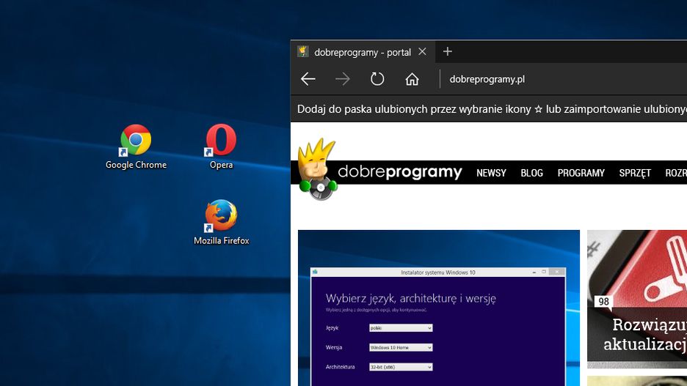Close the dobreprogramy - portal tab

422,51
